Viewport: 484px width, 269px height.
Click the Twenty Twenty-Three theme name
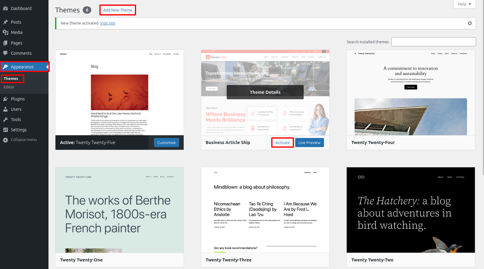(229, 260)
